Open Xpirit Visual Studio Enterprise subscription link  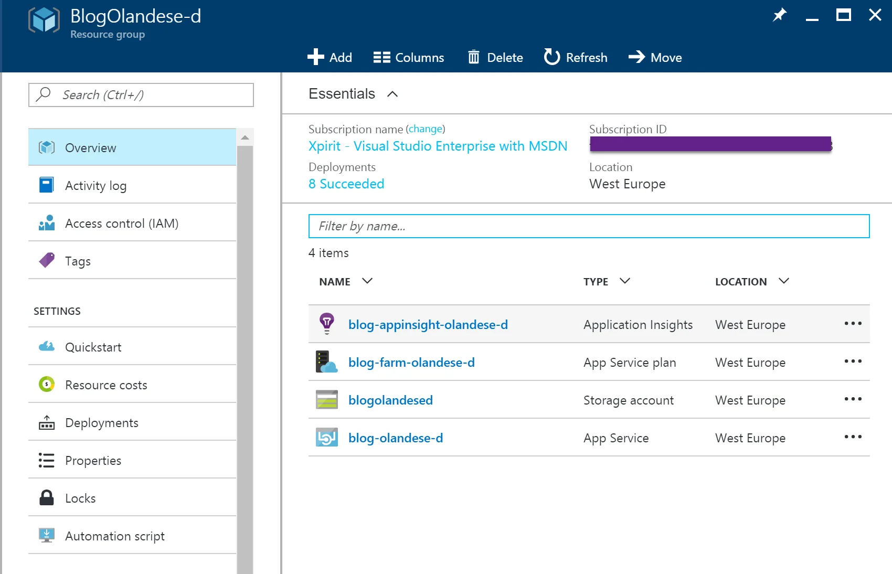(438, 146)
